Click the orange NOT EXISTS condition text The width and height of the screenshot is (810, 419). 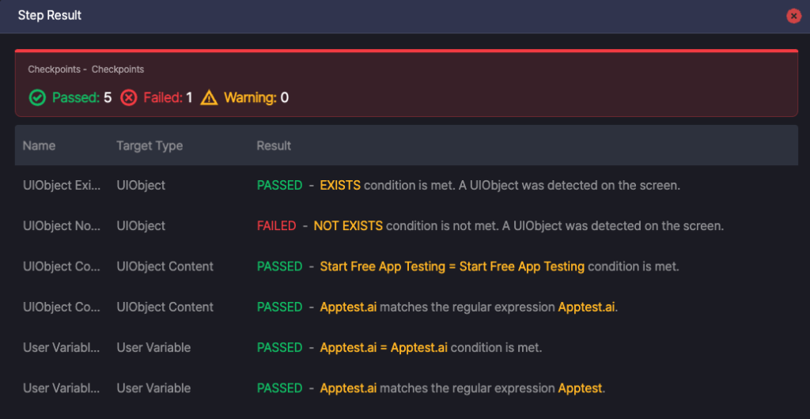pos(348,226)
